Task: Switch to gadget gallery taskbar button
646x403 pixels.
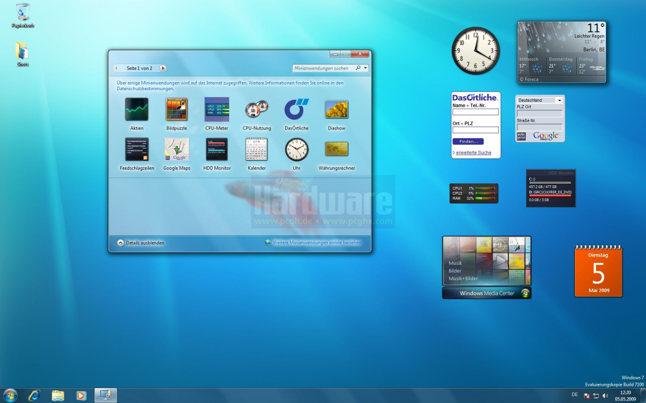Action: coord(105,395)
